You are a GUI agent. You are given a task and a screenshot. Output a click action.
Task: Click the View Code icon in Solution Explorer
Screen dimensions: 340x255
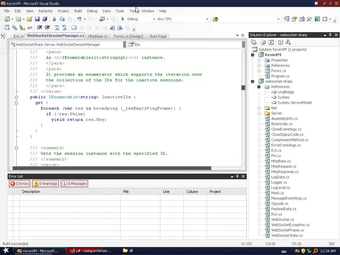280,42
